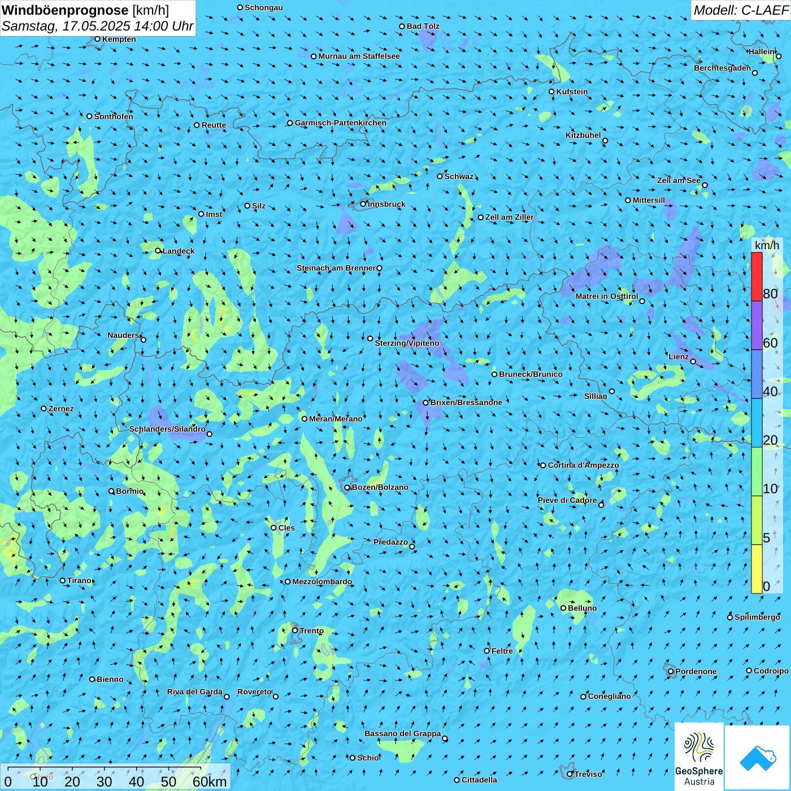The height and width of the screenshot is (791, 791).
Task: Click the Conegliano label
Action: click(x=609, y=696)
